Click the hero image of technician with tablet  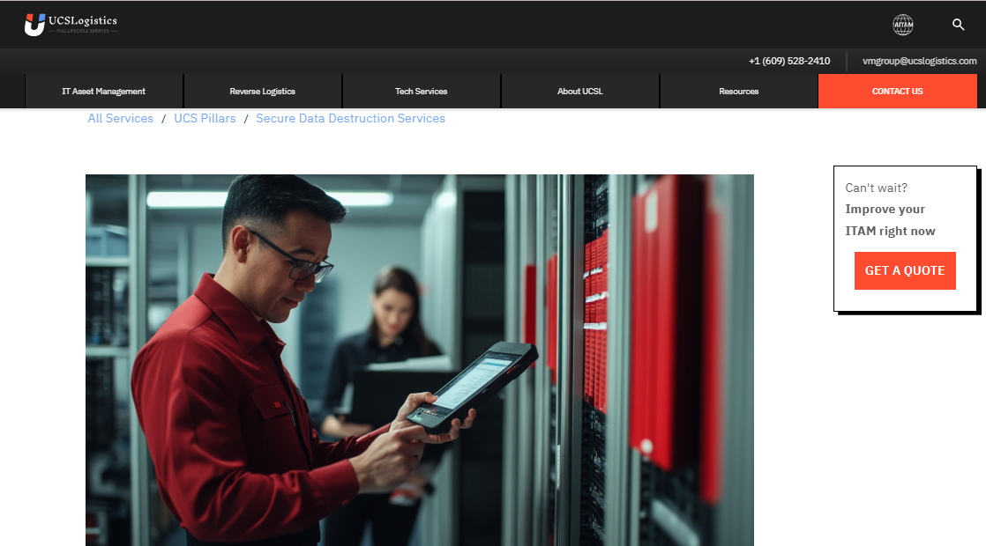point(419,359)
